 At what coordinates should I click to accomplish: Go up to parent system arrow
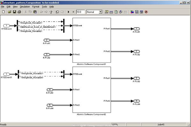[x=51, y=12]
